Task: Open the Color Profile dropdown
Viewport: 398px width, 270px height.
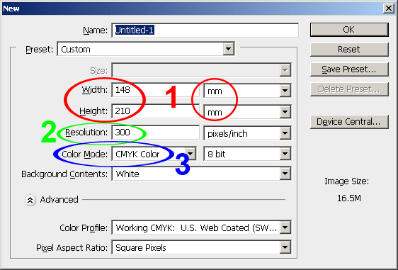Action: pyautogui.click(x=201, y=227)
